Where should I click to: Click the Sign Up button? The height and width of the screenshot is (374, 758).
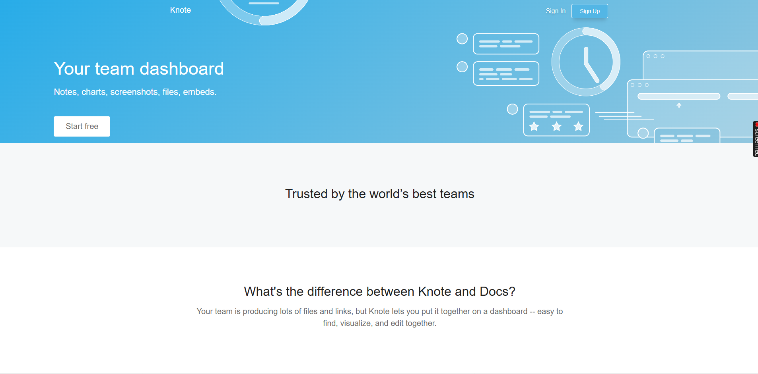(x=589, y=11)
